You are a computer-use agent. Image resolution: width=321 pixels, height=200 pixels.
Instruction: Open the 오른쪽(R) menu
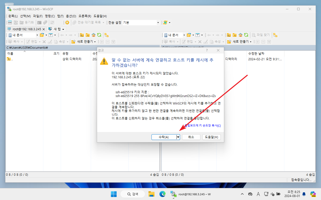(85, 16)
